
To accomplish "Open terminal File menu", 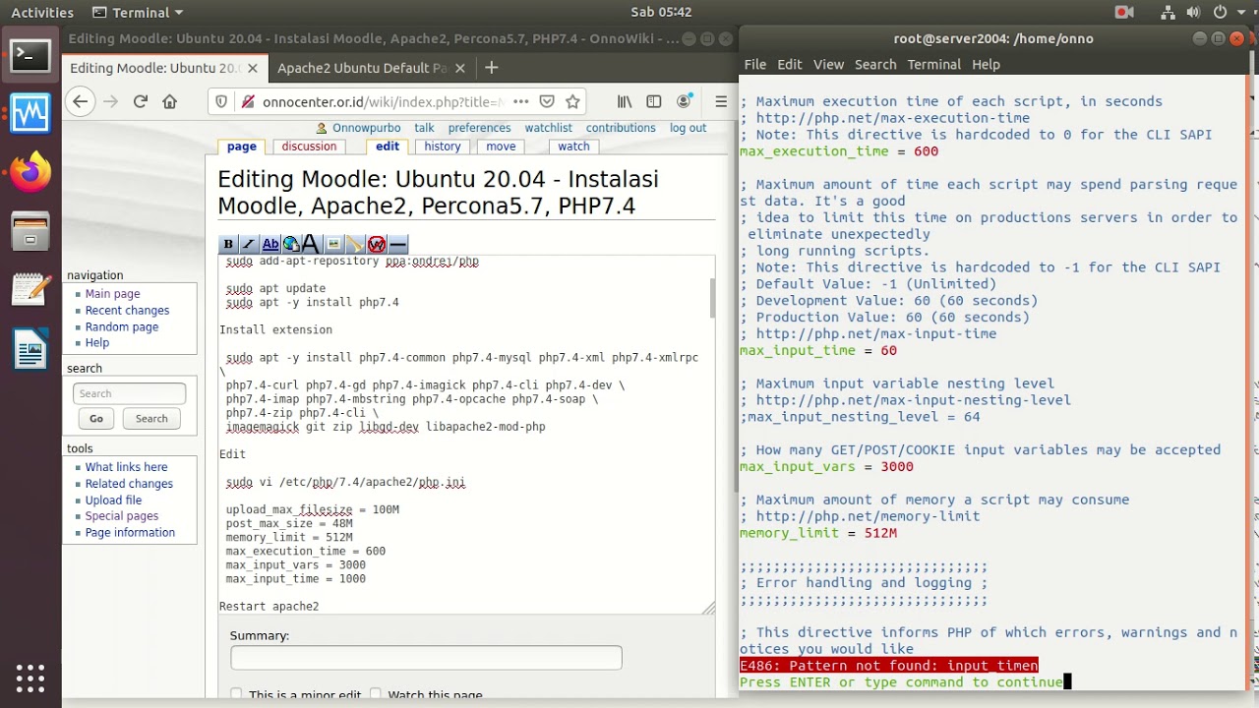I will [755, 64].
